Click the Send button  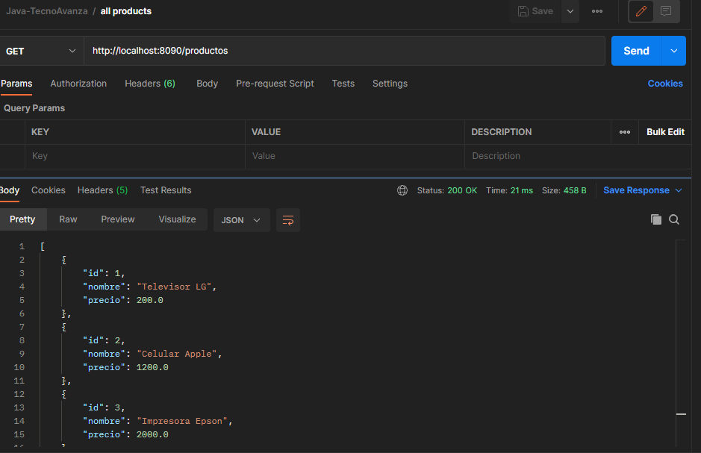(635, 50)
